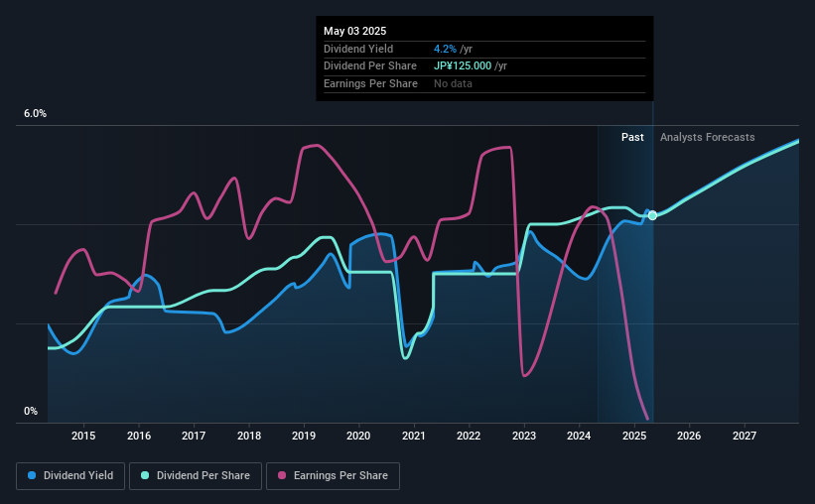Click the blue Dividend Yield legend dot

pos(32,475)
